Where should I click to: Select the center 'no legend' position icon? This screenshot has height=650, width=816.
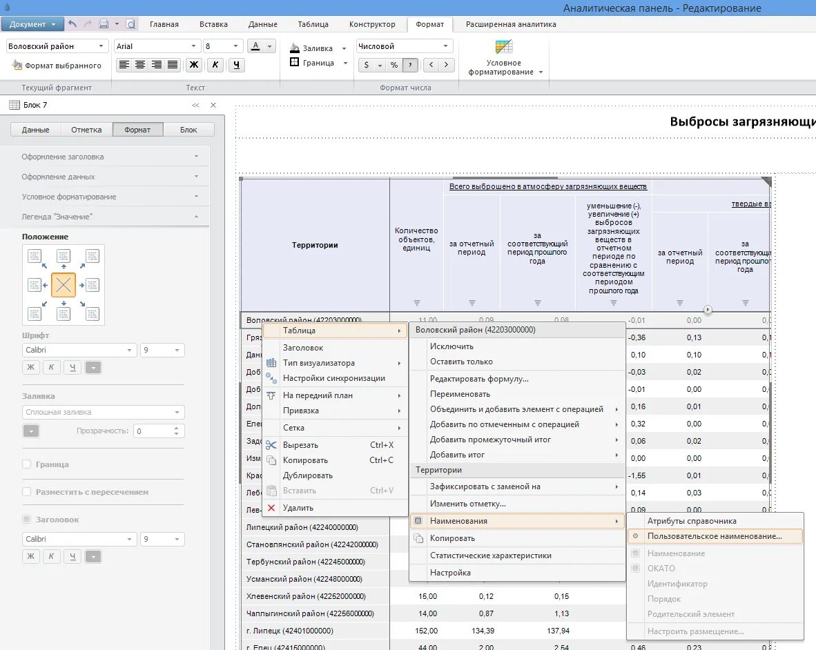click(64, 285)
